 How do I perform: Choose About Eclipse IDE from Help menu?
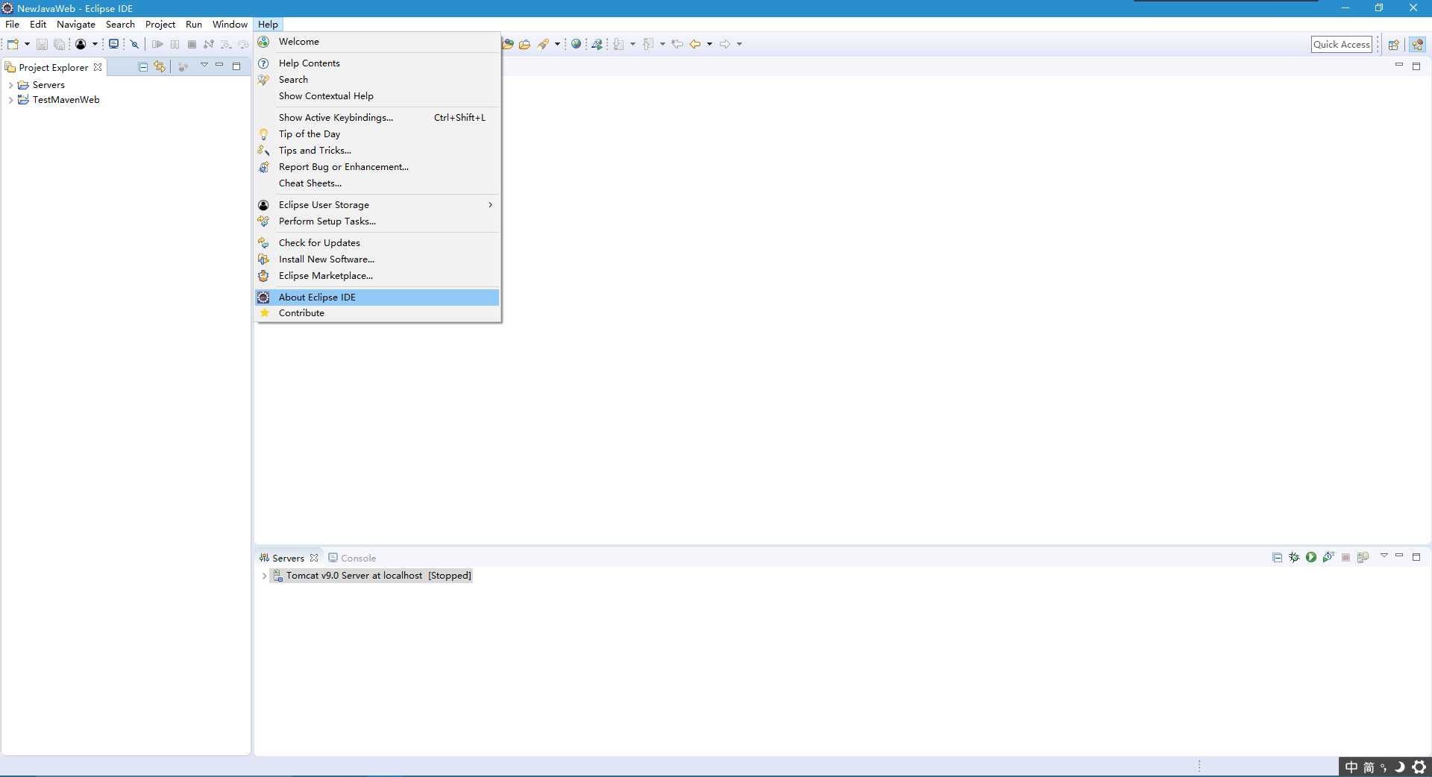[x=377, y=298]
